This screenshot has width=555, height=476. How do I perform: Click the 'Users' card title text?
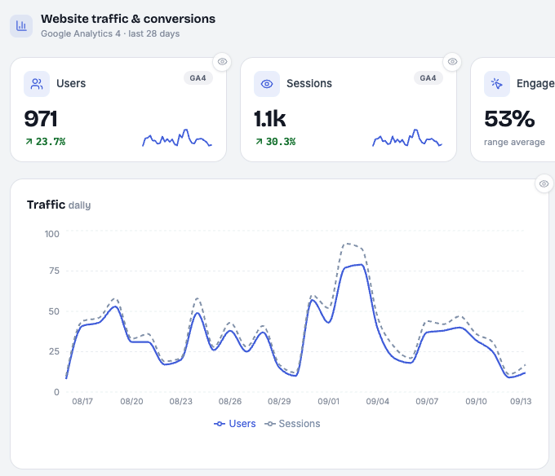tap(71, 83)
